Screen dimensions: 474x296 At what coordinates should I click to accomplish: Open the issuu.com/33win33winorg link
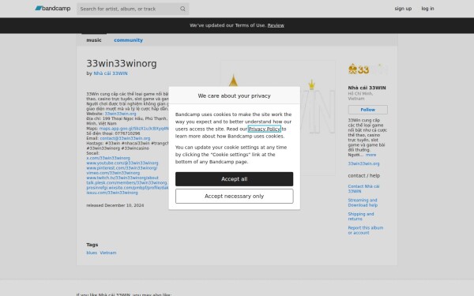[x=112, y=193]
